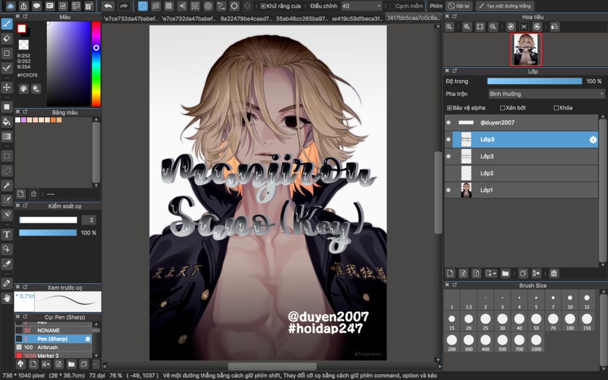
Task: Switch to first 'e7ce732da47babef.. tab
Action: click(x=130, y=18)
